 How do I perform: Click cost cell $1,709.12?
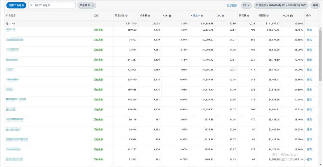[x=208, y=60]
